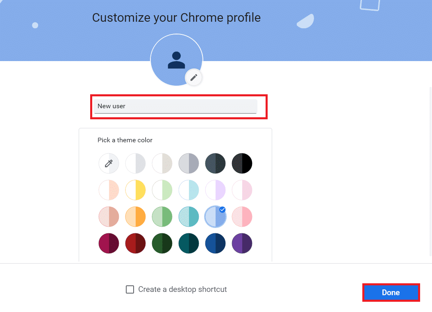
Task: Open the custom color eyedropper picker
Action: [109, 163]
